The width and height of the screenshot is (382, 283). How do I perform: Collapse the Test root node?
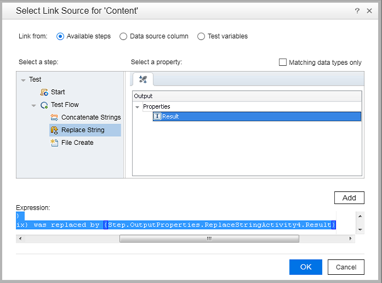[23, 80]
